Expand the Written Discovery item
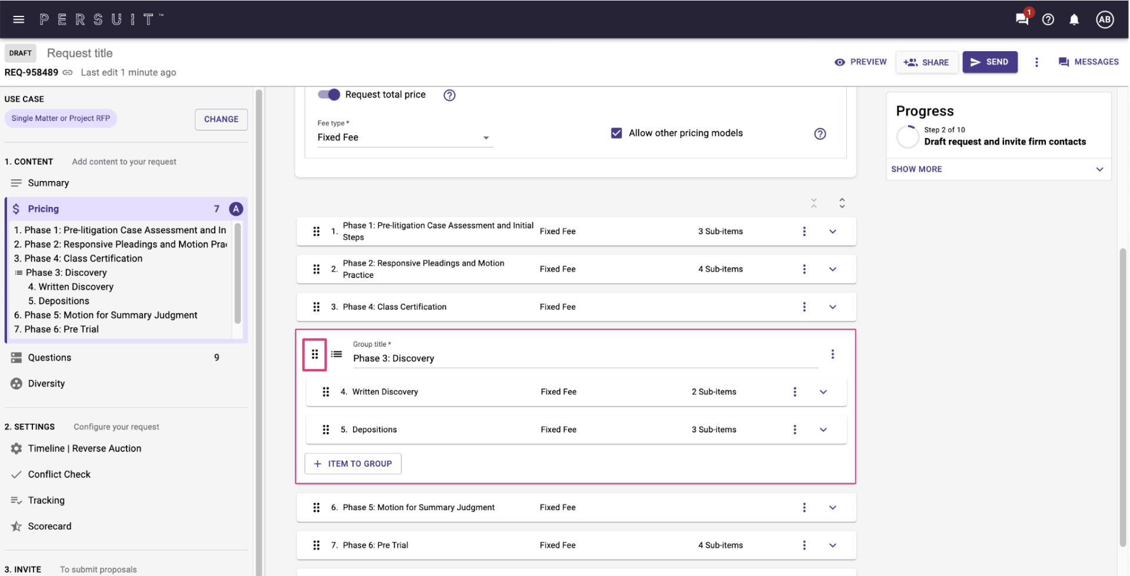This screenshot has width=1130, height=576. coord(823,392)
